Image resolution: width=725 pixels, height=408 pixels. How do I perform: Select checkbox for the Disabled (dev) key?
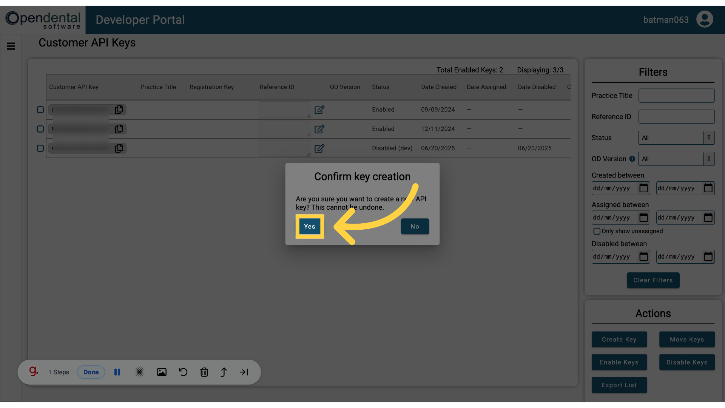point(40,148)
